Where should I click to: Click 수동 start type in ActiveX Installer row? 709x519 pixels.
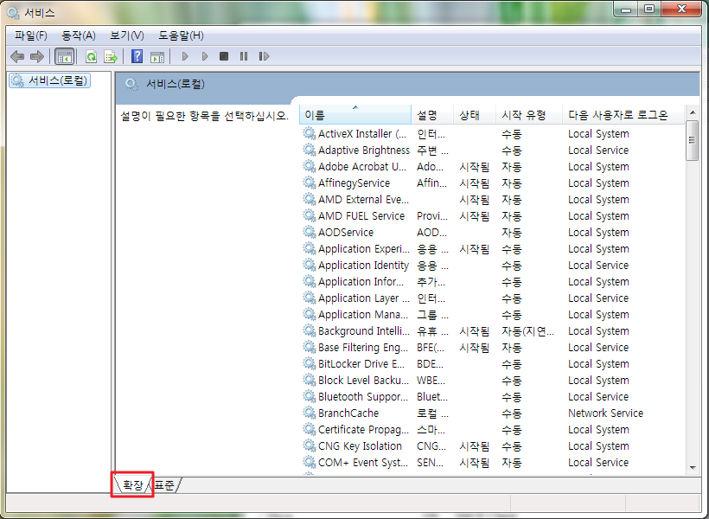511,133
